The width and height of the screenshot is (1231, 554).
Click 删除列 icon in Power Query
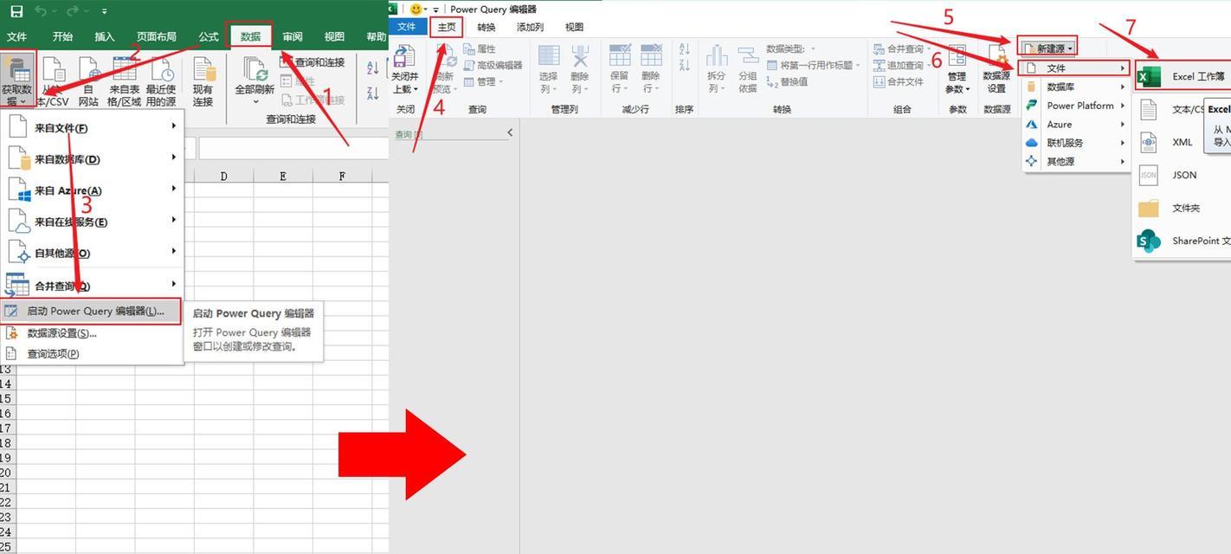(x=580, y=69)
